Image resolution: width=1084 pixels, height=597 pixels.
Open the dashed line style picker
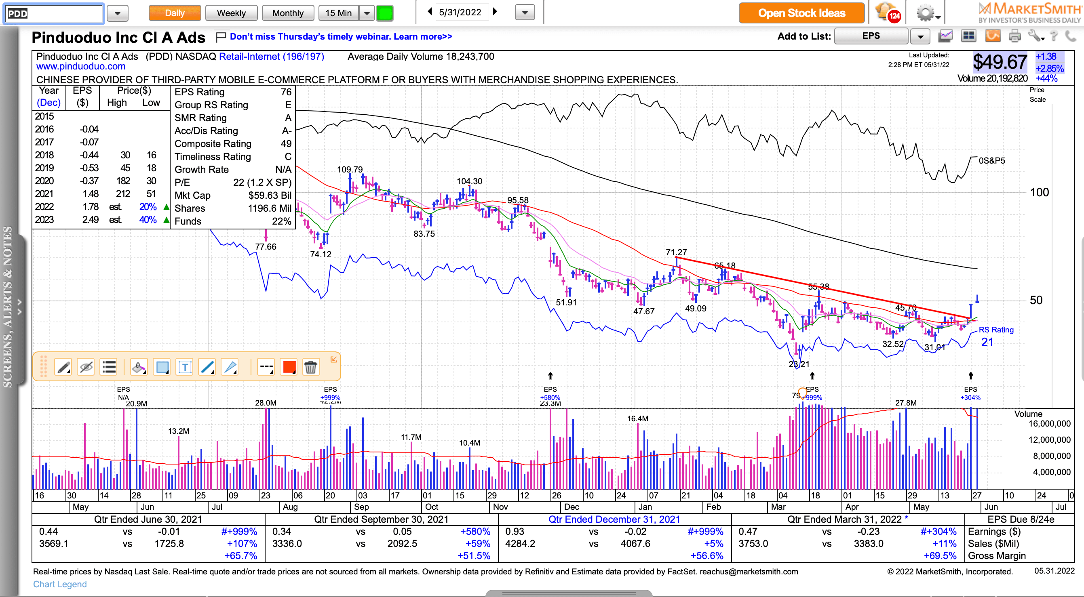266,367
